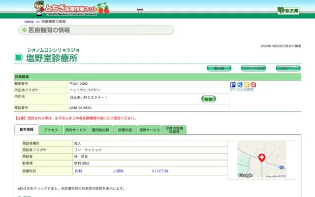Select the 診療内容 tab
Image resolution: width=315 pixels, height=197 pixels.
[125, 130]
